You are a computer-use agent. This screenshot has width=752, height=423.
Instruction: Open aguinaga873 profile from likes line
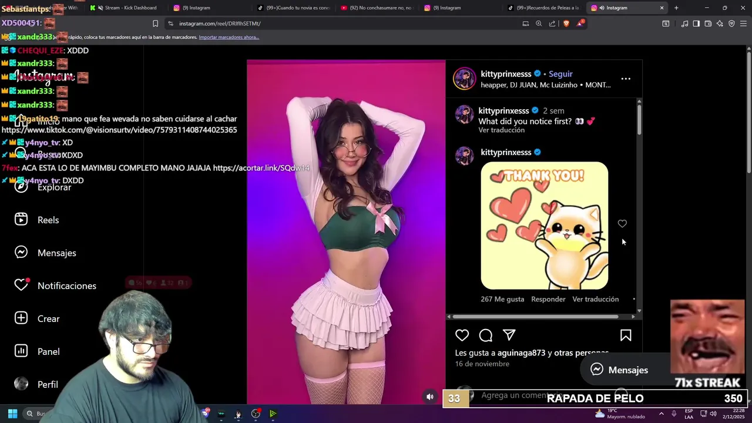[x=521, y=353]
